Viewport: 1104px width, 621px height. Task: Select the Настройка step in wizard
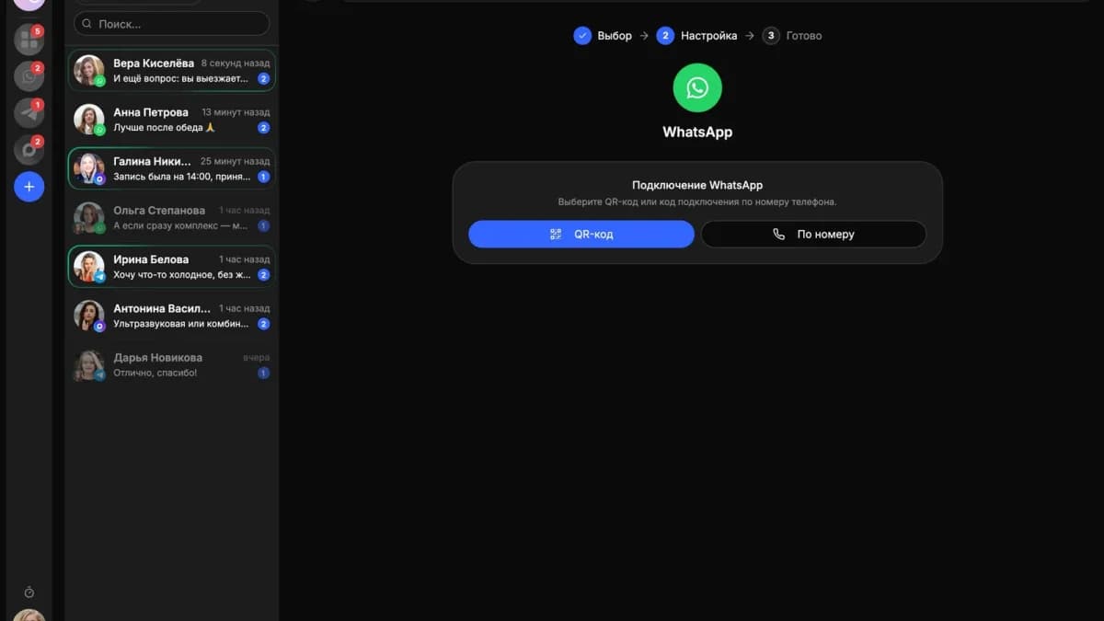697,36
